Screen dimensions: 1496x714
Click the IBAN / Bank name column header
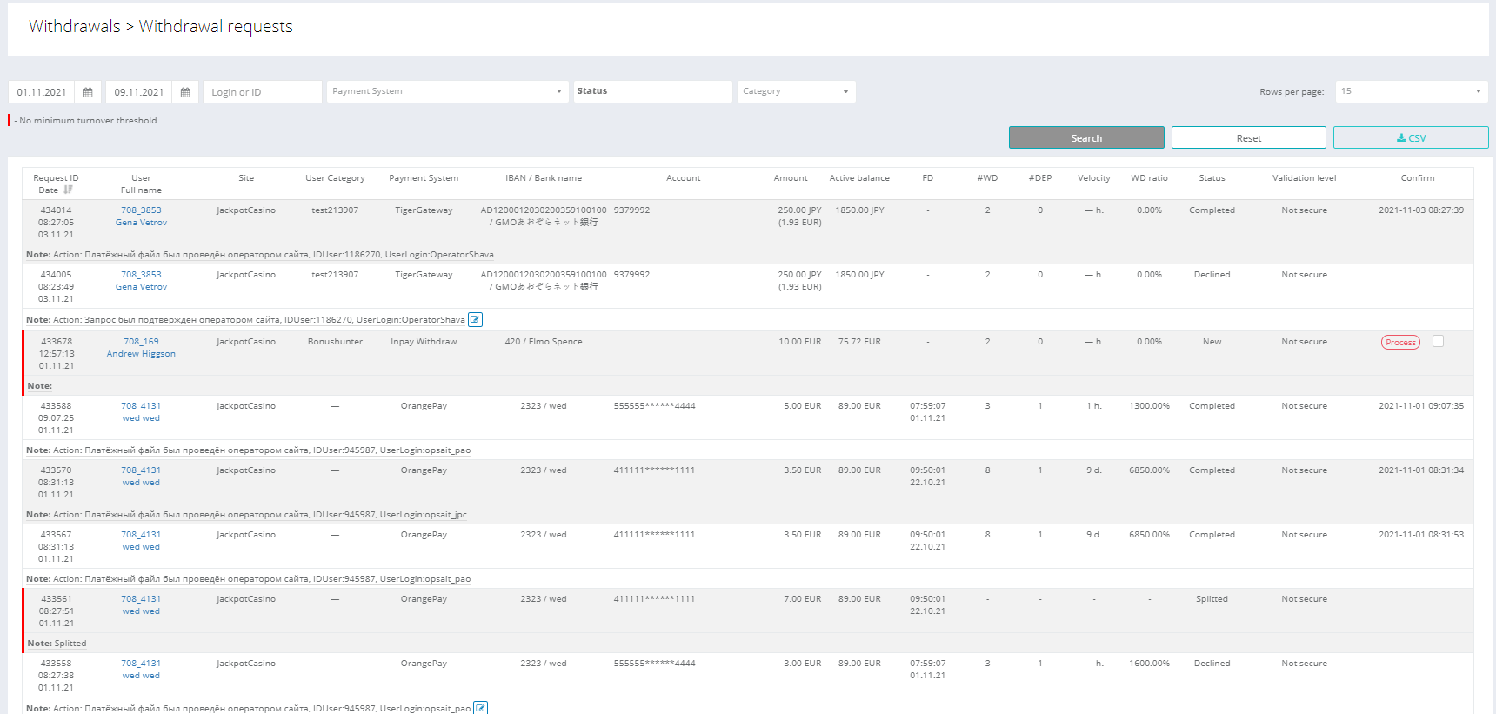click(x=544, y=178)
